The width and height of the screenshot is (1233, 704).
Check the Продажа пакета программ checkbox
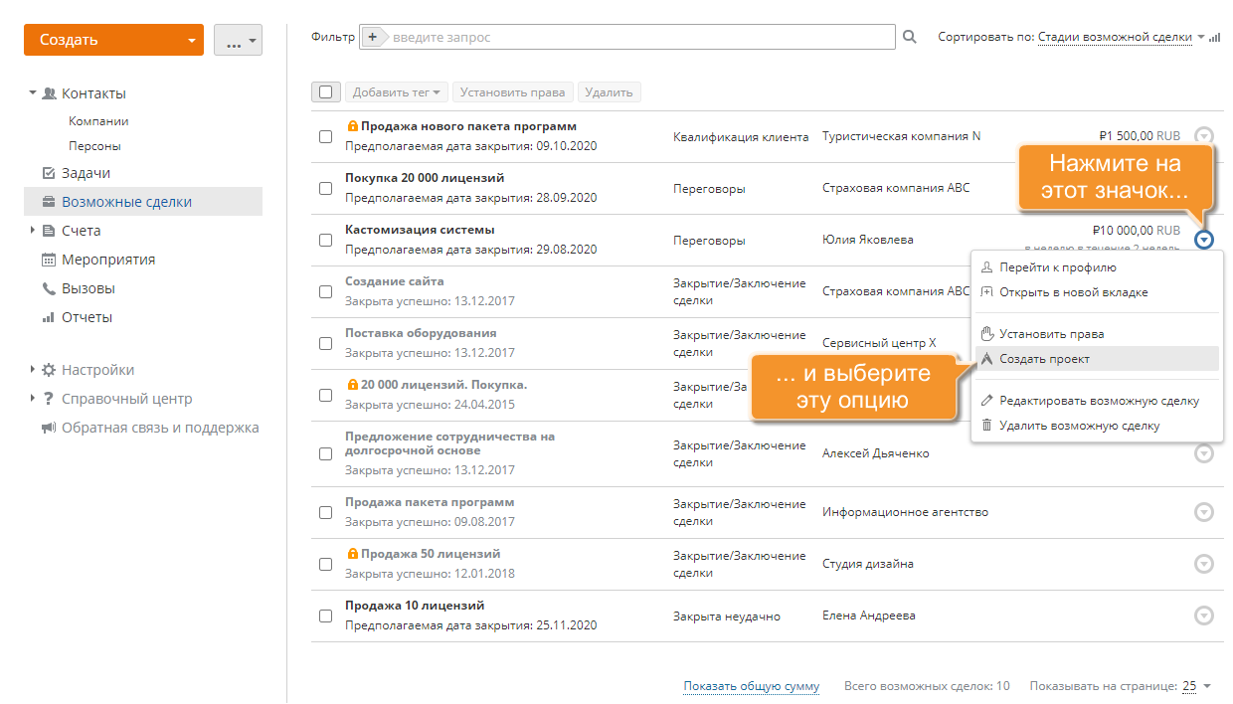pos(325,512)
